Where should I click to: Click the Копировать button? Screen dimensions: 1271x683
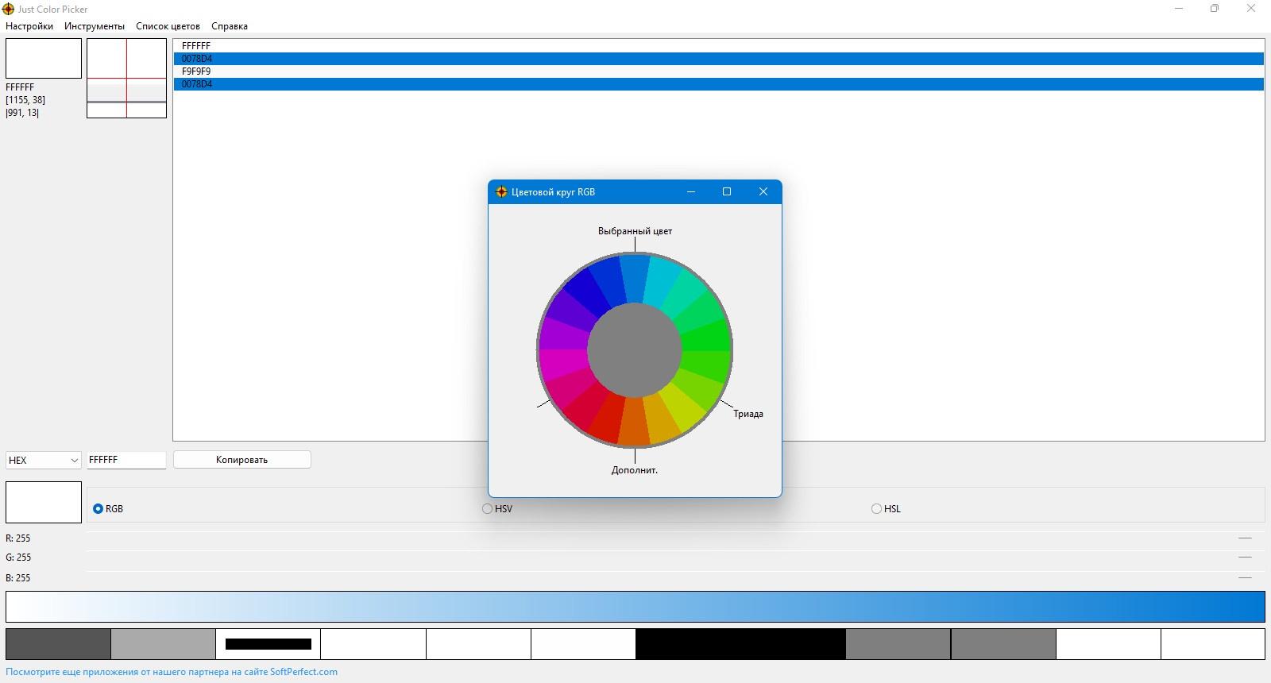coord(242,460)
